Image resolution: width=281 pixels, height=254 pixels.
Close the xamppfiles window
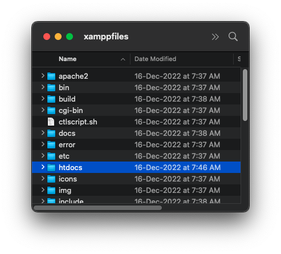[47, 37]
